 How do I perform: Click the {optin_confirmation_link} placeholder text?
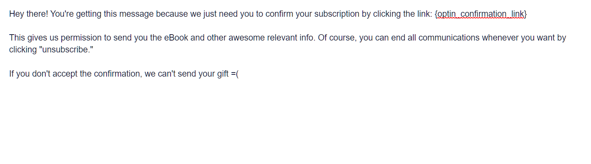(480, 14)
